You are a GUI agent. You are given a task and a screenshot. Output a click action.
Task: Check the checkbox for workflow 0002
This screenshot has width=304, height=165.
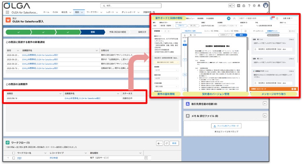point(13,158)
